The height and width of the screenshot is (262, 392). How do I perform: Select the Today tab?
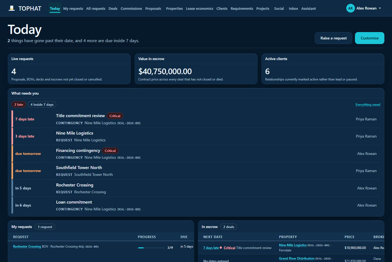point(55,9)
